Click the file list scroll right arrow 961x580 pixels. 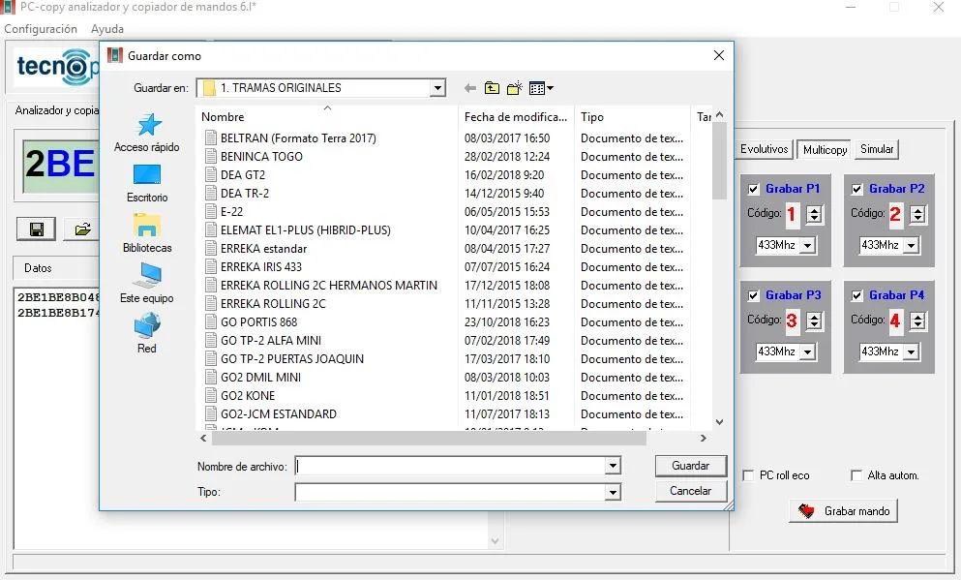click(703, 439)
